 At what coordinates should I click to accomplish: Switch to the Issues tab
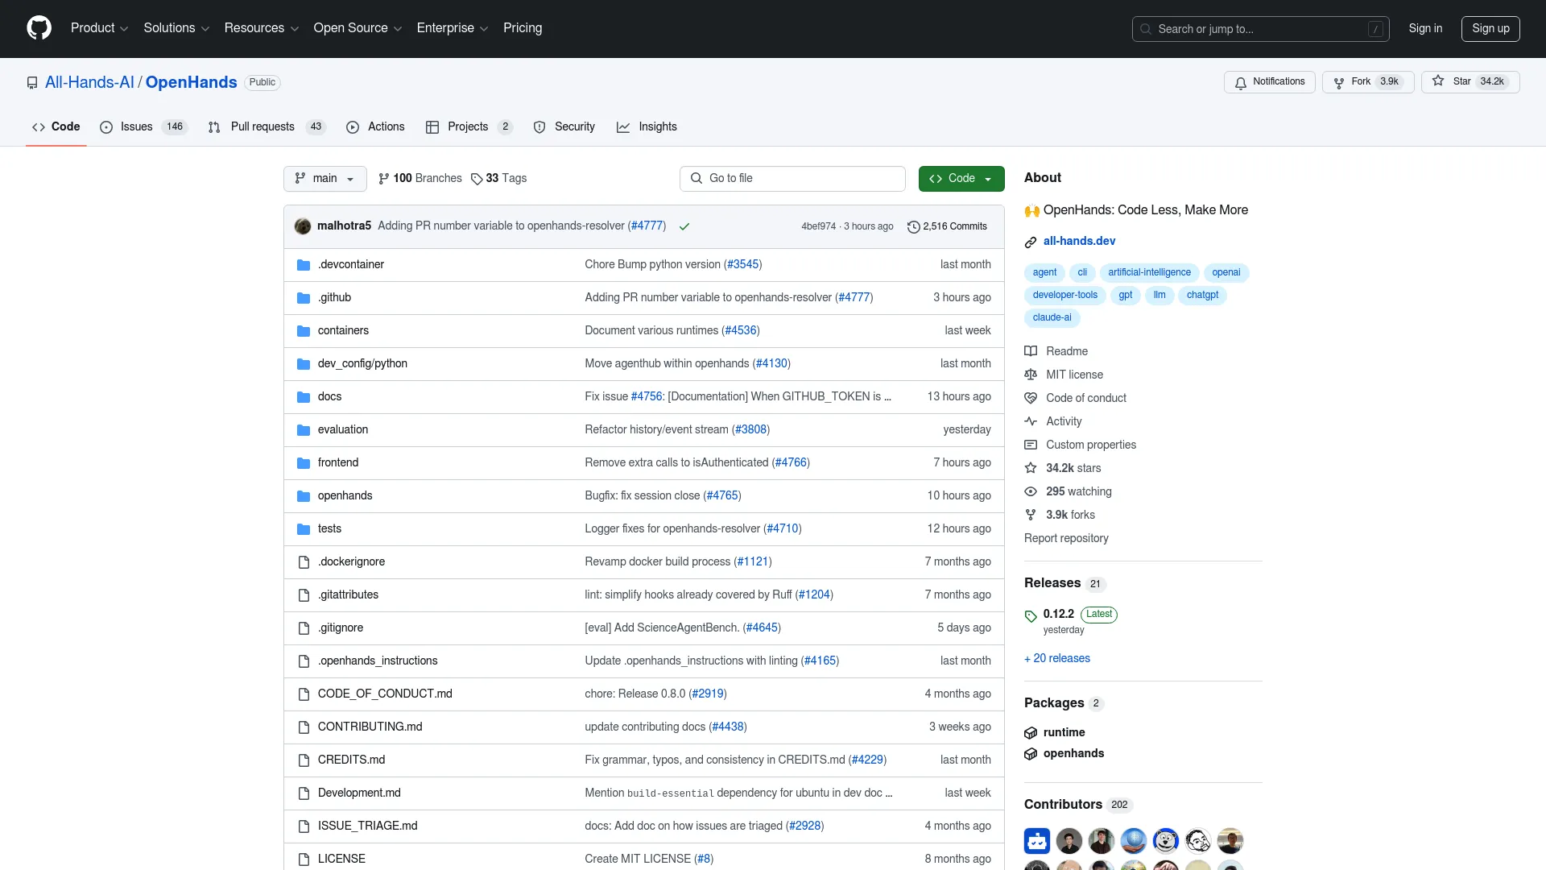click(135, 127)
